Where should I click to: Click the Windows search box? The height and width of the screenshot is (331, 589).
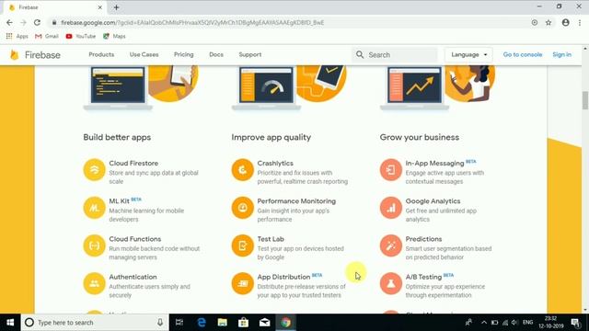tap(95, 323)
